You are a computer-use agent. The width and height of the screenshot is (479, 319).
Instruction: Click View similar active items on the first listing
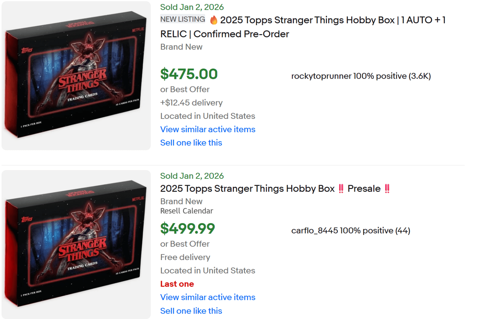(208, 129)
